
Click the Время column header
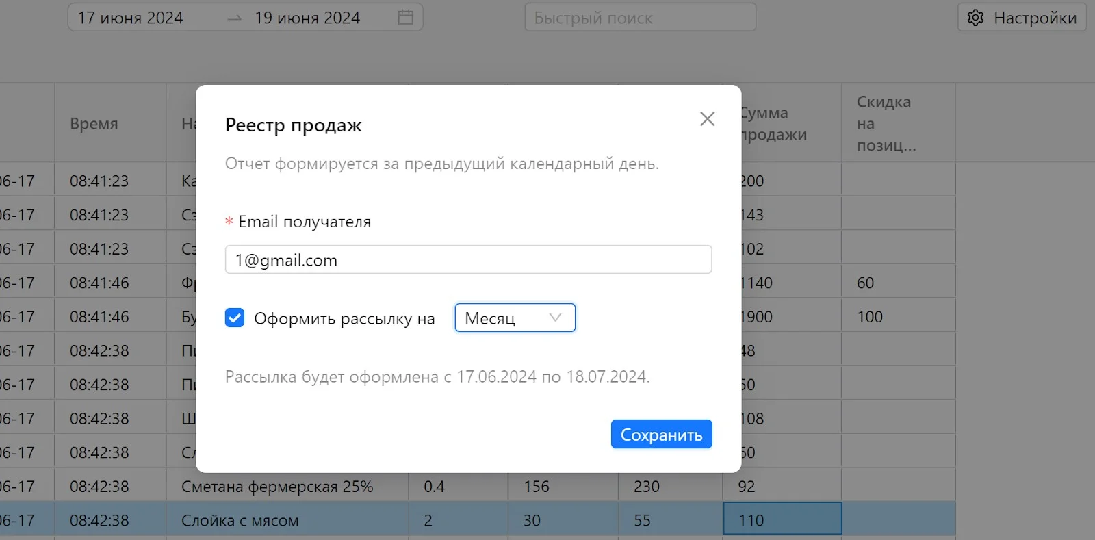[110, 123]
